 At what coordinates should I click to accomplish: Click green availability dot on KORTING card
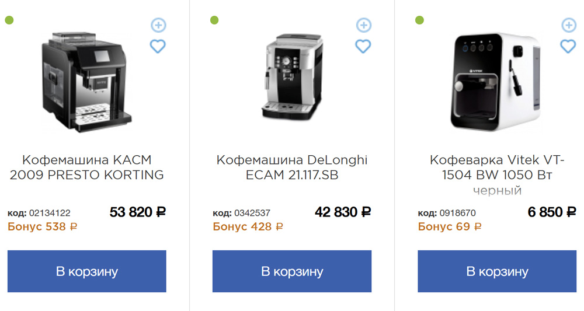pyautogui.click(x=9, y=20)
